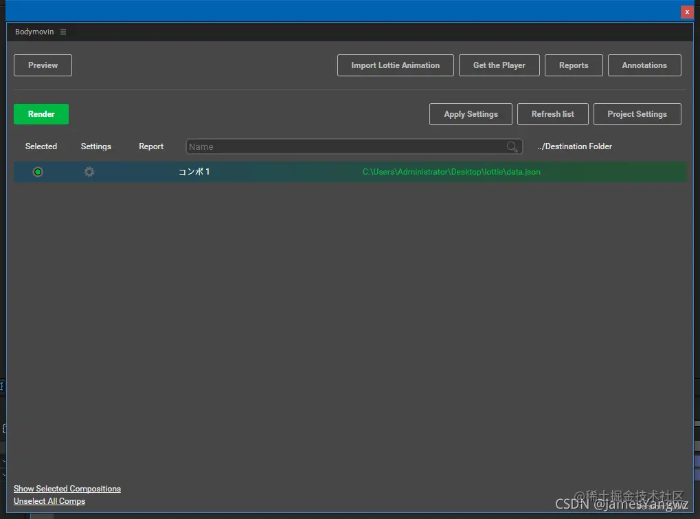700x519 pixels.
Task: Close the Bodymovin window with red X
Action: tap(687, 12)
